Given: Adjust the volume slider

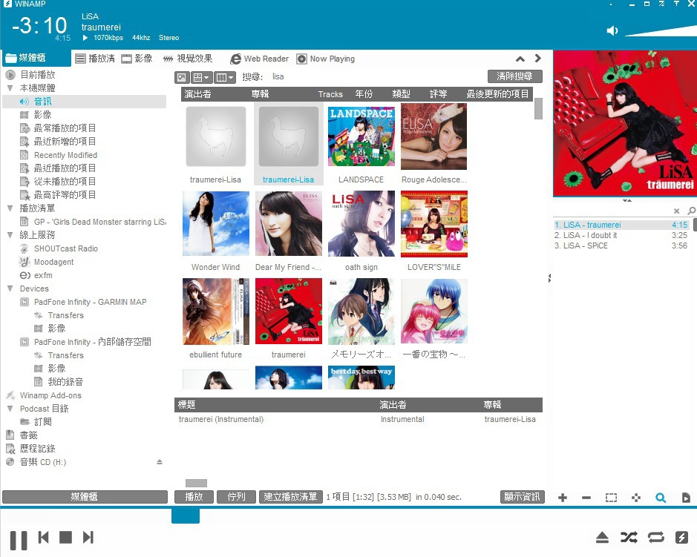Looking at the screenshot, I should [x=661, y=31].
